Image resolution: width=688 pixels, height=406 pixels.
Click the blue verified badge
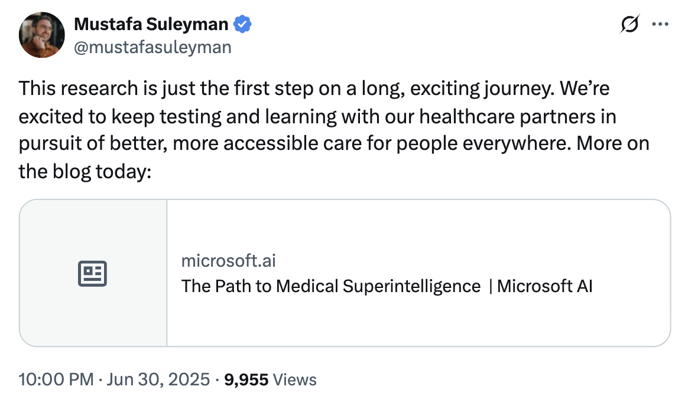click(242, 24)
